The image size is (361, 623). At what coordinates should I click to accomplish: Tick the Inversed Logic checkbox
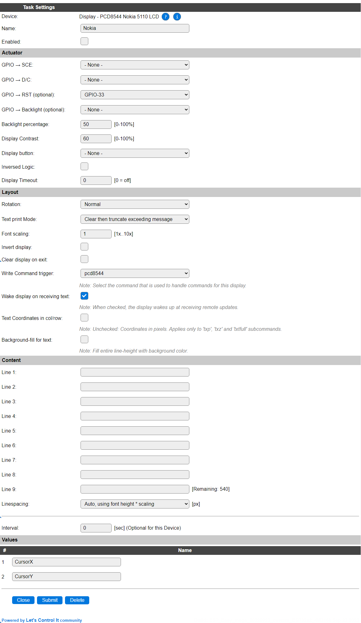click(x=84, y=166)
